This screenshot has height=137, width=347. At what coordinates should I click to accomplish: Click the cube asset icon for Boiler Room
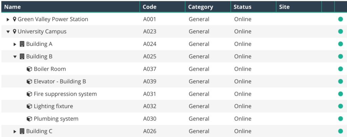pyautogui.click(x=29, y=69)
